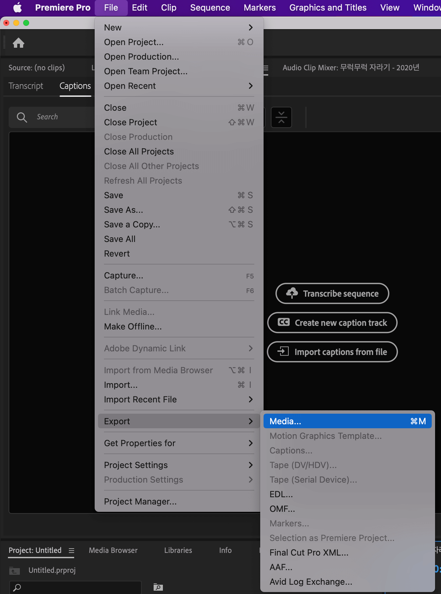Open the View menu

[390, 8]
